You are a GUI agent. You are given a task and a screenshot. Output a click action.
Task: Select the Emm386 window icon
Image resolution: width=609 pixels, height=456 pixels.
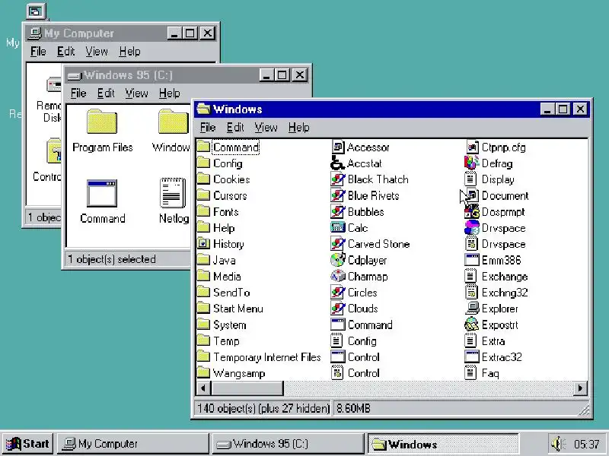(471, 260)
